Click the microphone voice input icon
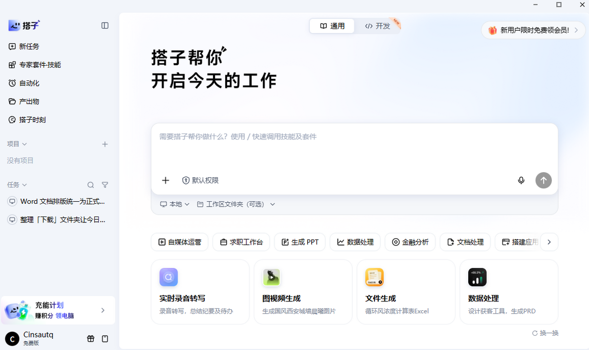 (521, 180)
